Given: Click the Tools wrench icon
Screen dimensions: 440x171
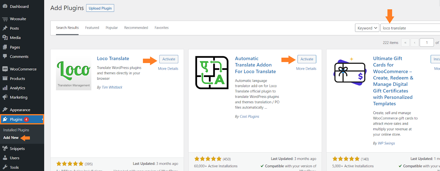Looking at the screenshot, I should point(5,167).
